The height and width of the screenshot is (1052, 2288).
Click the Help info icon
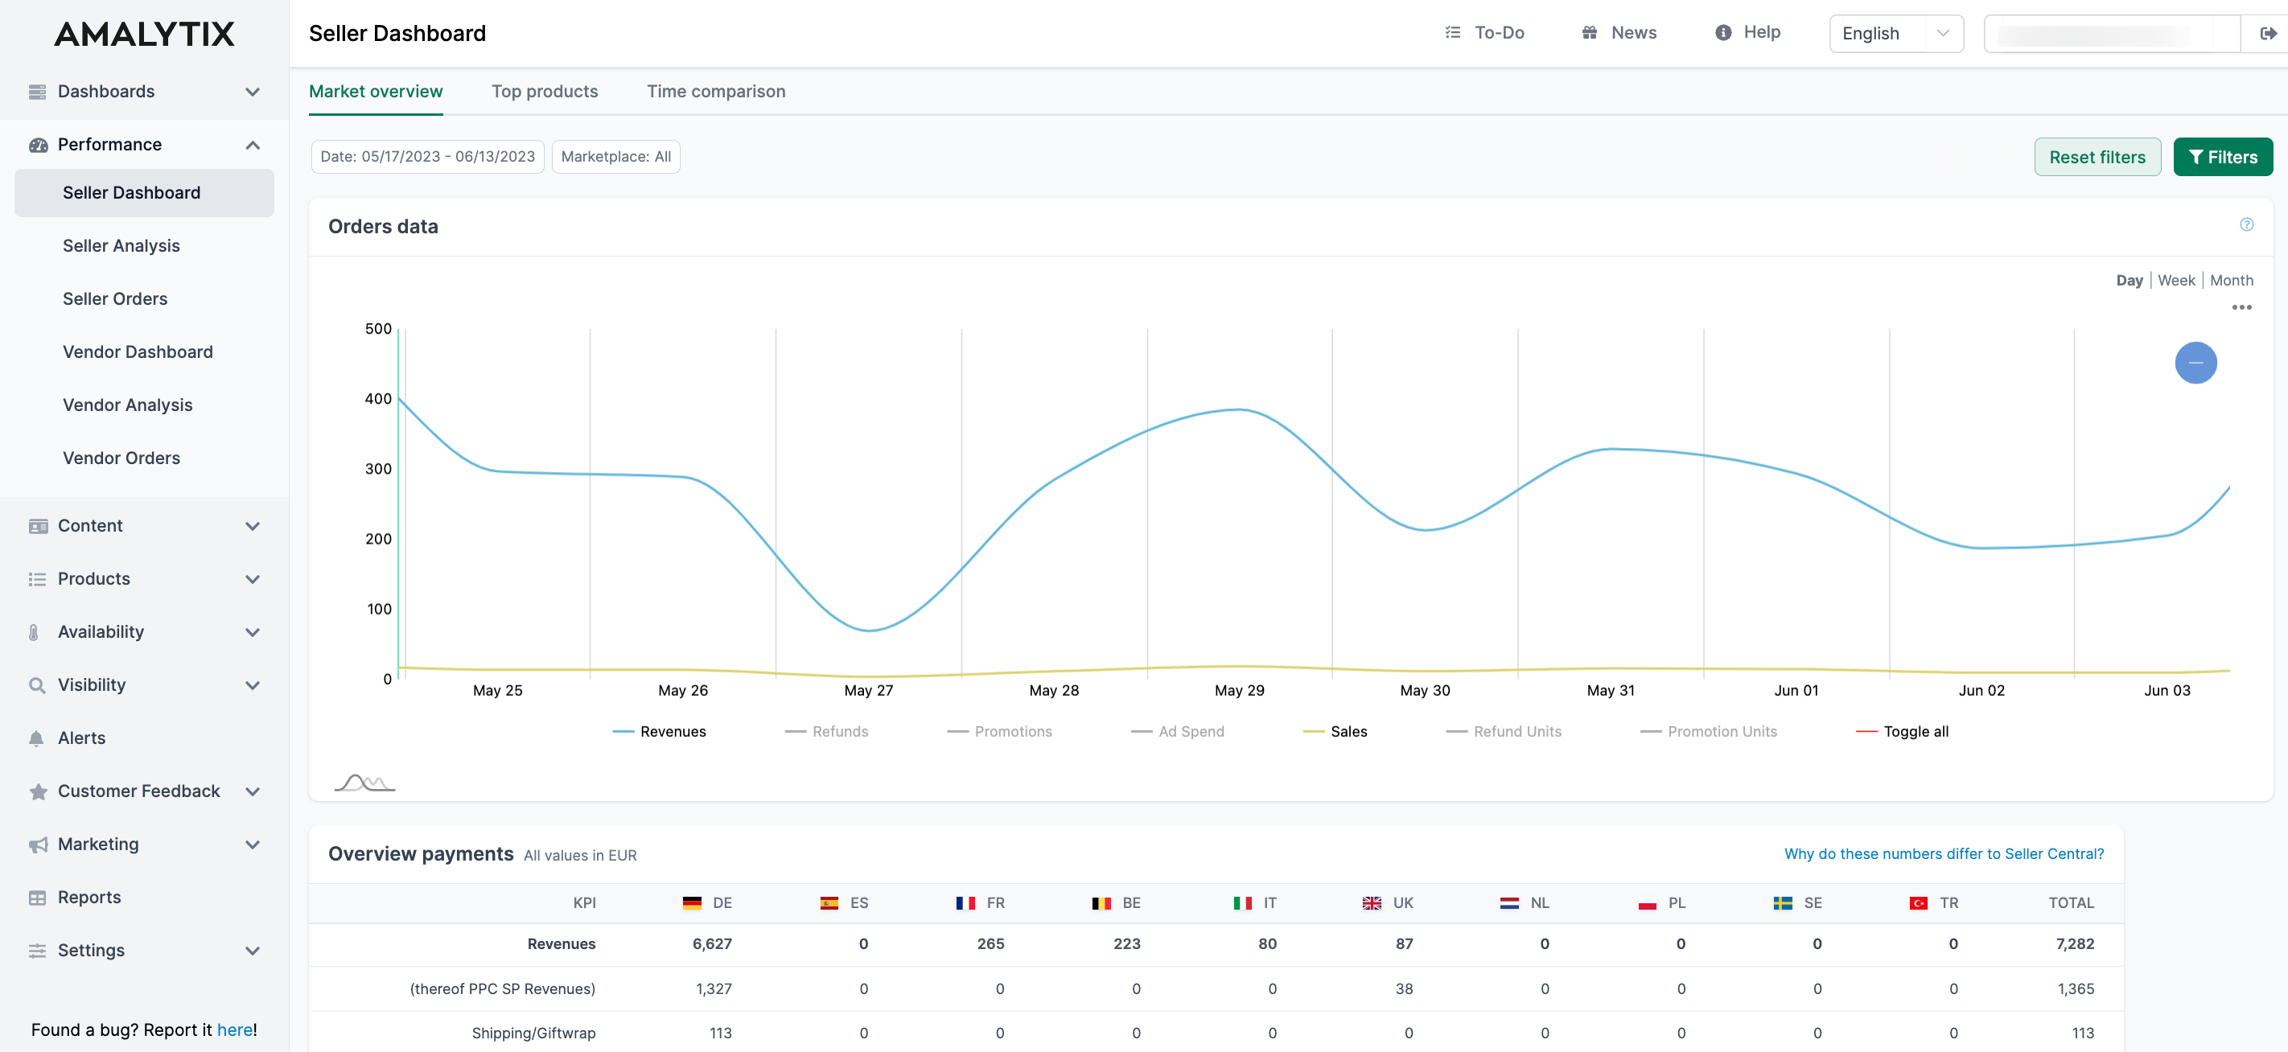1723,33
